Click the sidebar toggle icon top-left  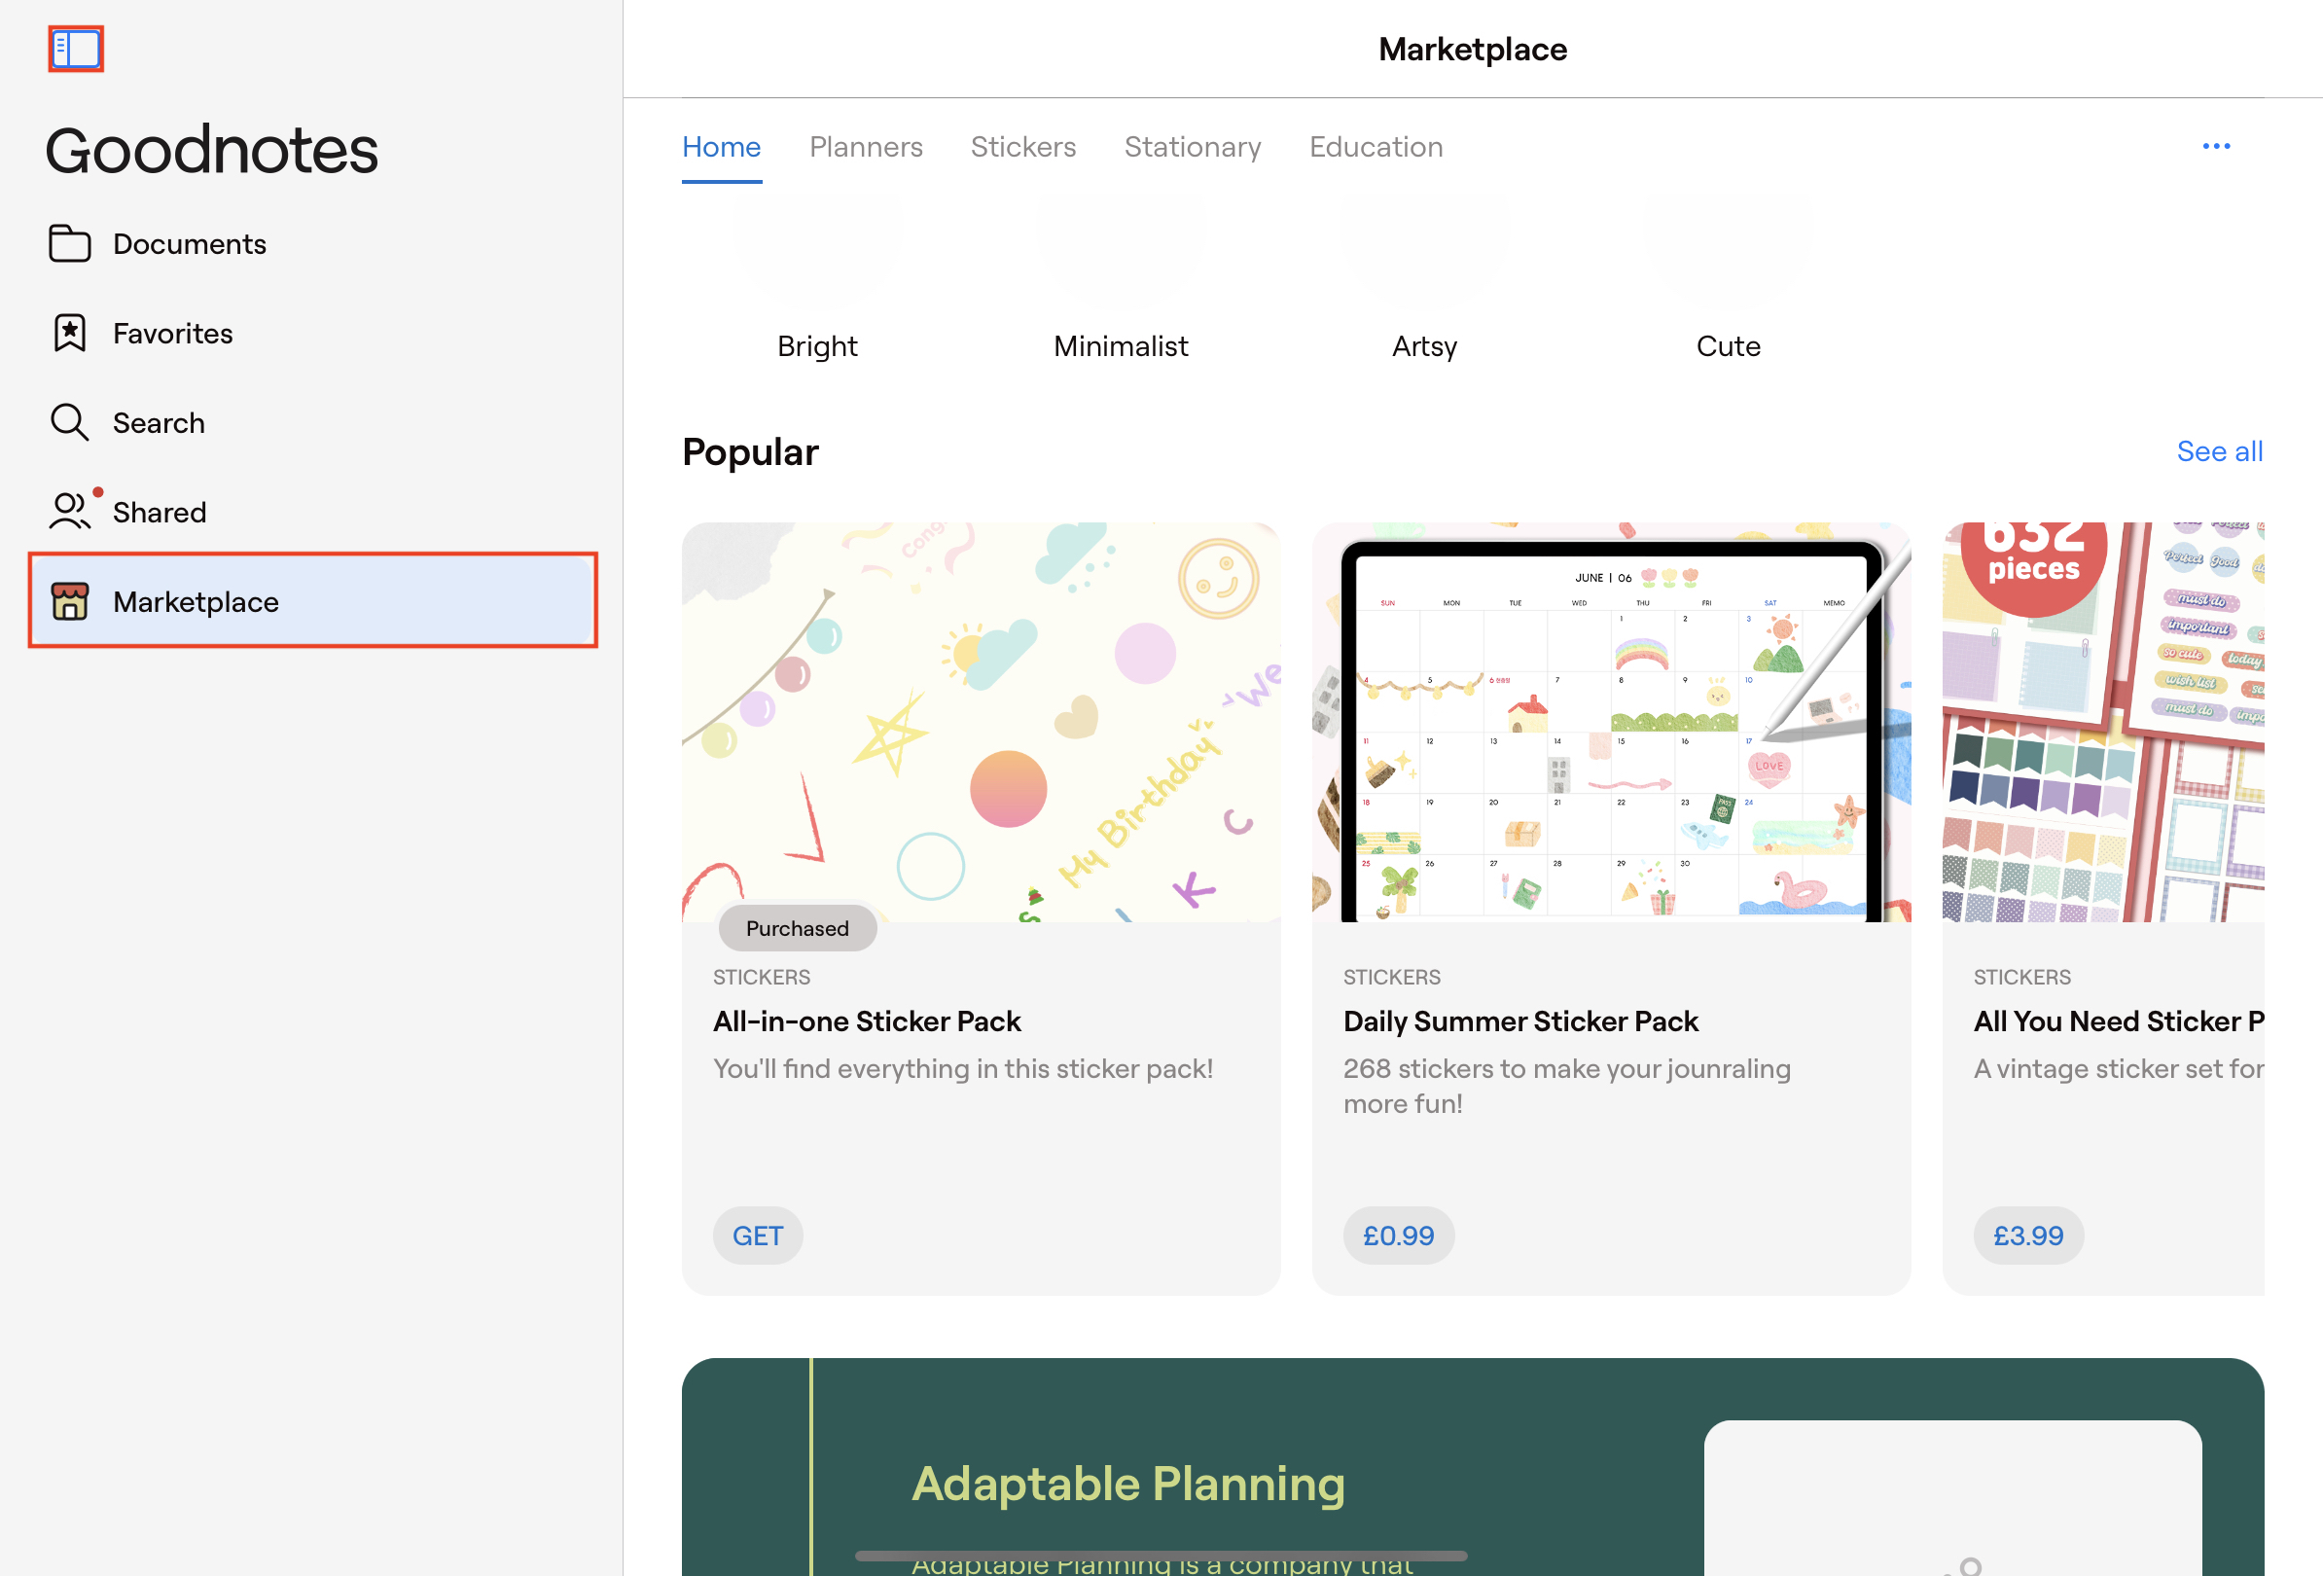76,48
